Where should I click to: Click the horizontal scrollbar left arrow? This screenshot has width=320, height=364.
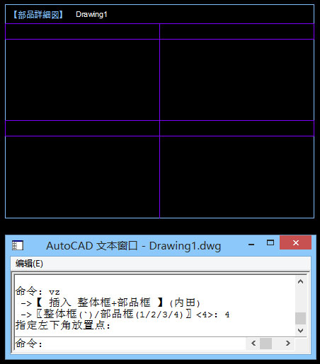[253, 343]
